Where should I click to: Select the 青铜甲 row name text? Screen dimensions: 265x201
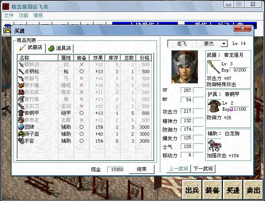[32, 113]
